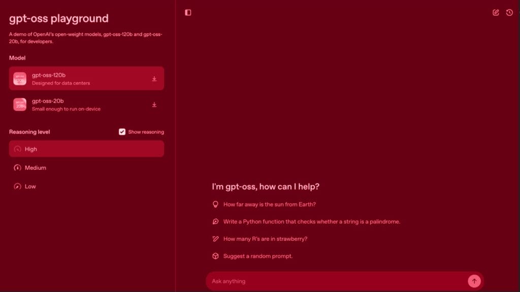Viewport: 520px width, 292px height.
Task: Uncheck the Show reasoning checkbox
Action: coord(122,132)
